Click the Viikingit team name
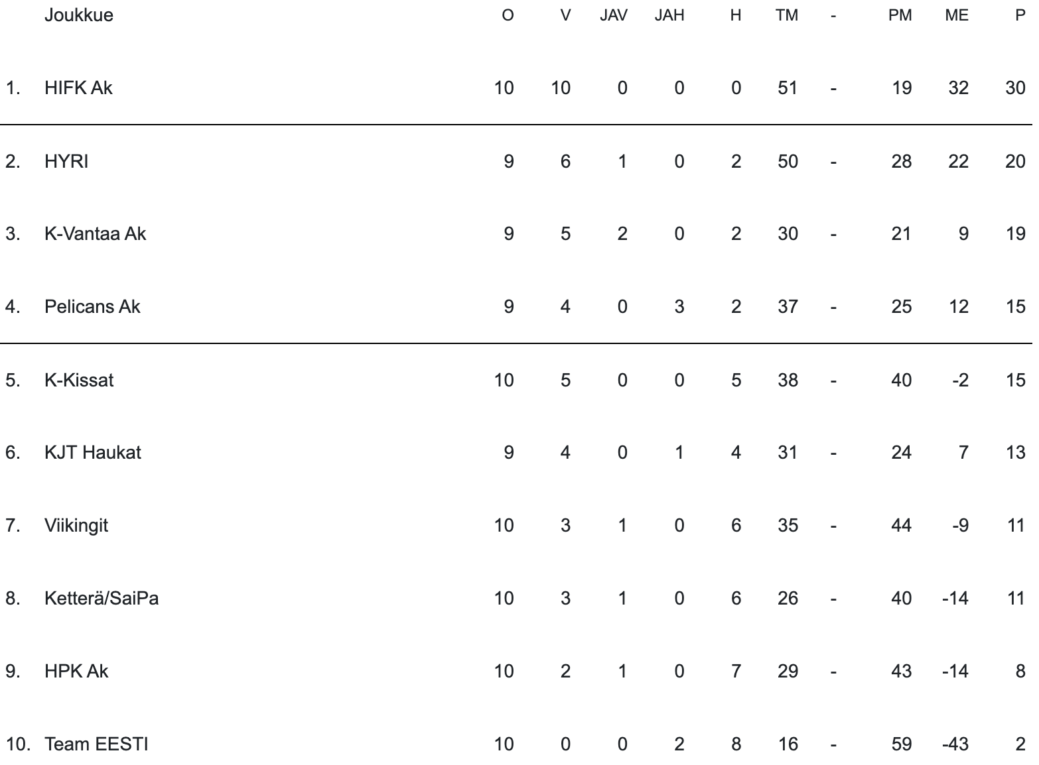This screenshot has width=1039, height=765. (76, 525)
